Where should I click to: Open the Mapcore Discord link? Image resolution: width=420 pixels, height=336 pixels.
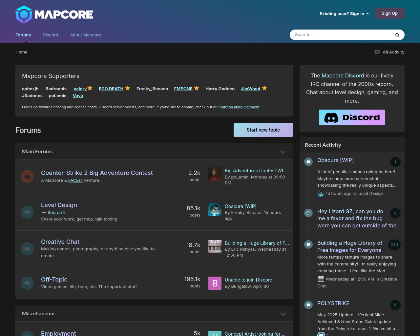coord(343,75)
